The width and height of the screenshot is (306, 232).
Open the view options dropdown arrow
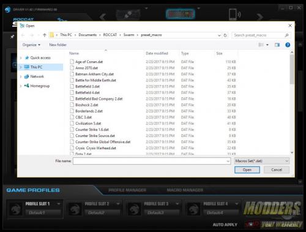(x=267, y=45)
